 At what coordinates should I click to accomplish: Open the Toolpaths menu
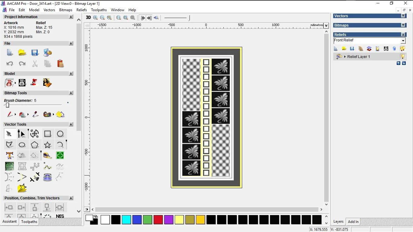[x=99, y=10]
